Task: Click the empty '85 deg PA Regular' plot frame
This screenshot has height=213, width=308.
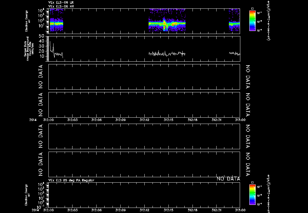Action: 144,195
